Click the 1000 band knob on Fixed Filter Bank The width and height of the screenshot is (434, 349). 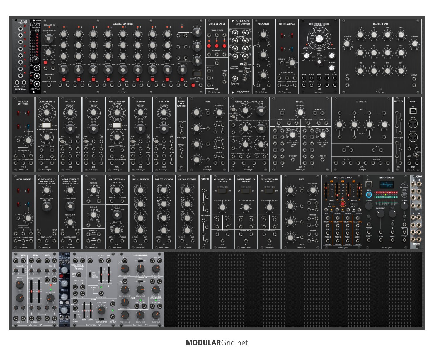(387, 35)
